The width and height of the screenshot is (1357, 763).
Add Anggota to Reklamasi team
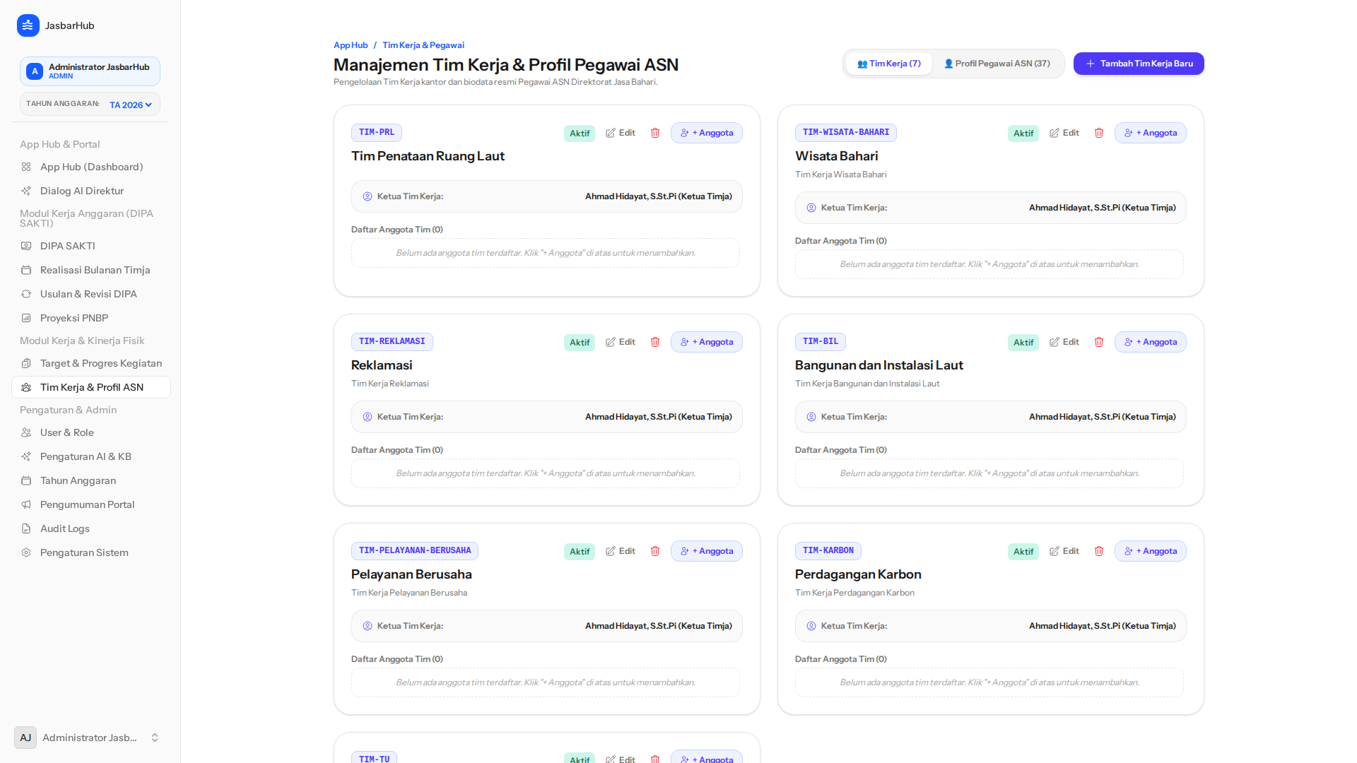[x=707, y=342]
